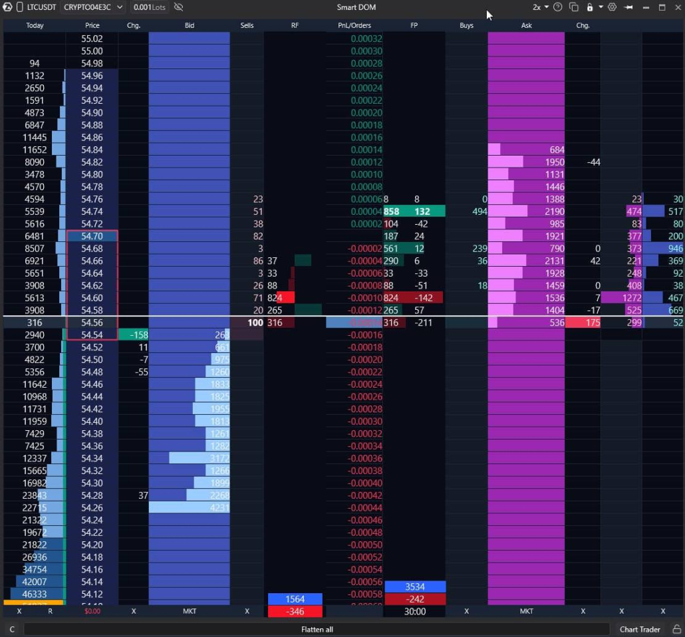This screenshot has width=685, height=637.
Task: Pin the Smart DOM panel
Action: (628, 7)
